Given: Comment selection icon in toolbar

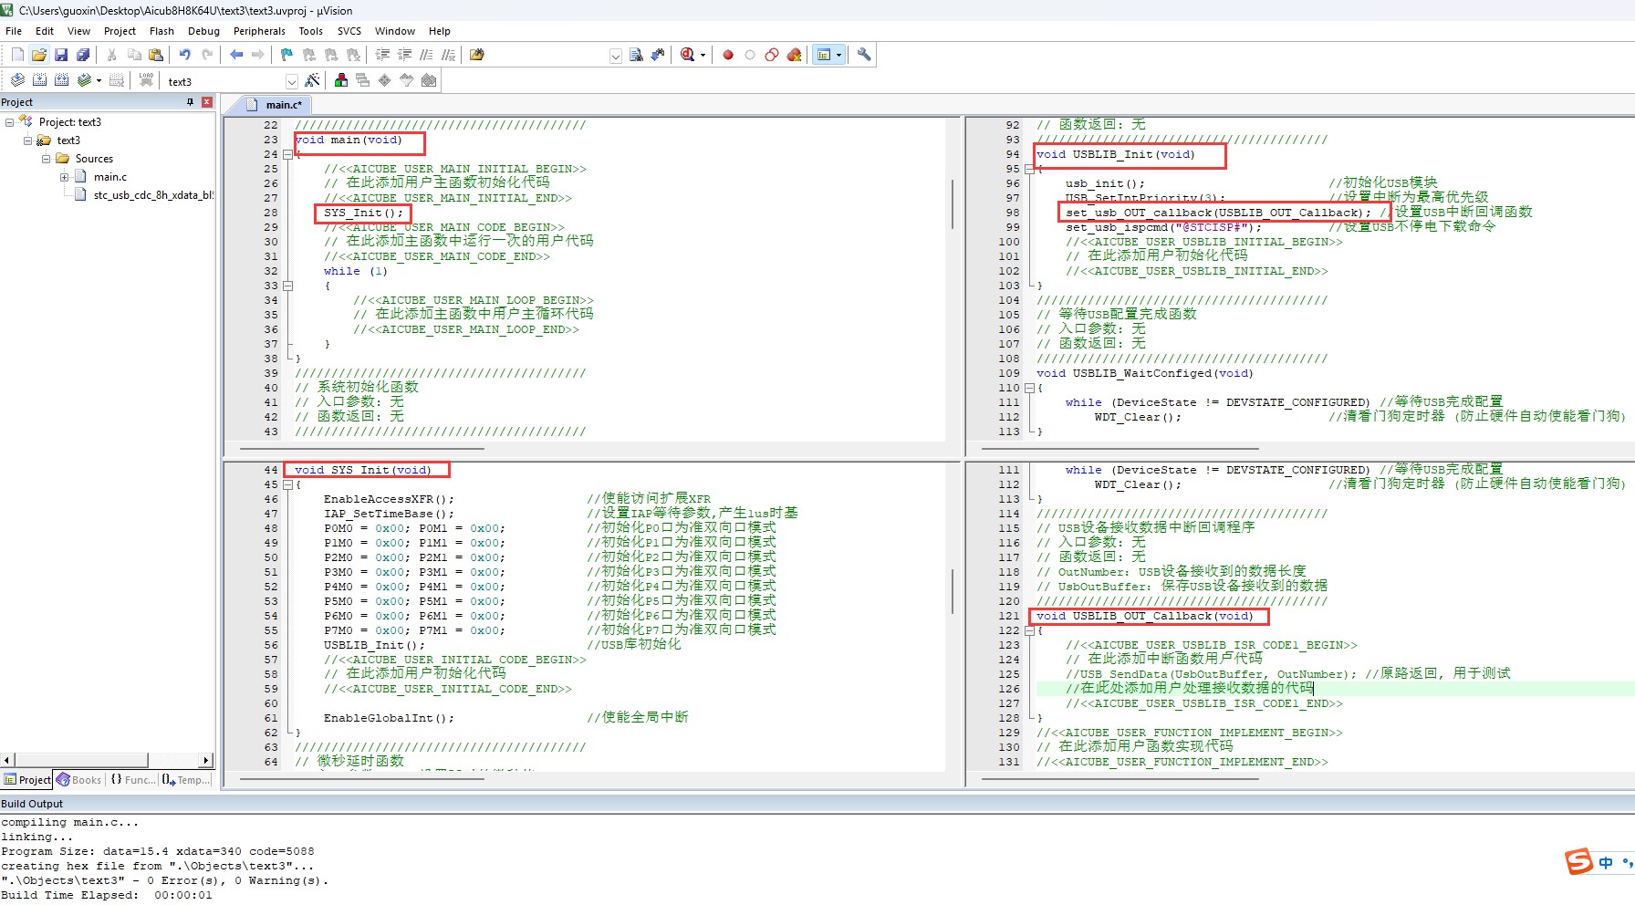Looking at the screenshot, I should 426,55.
